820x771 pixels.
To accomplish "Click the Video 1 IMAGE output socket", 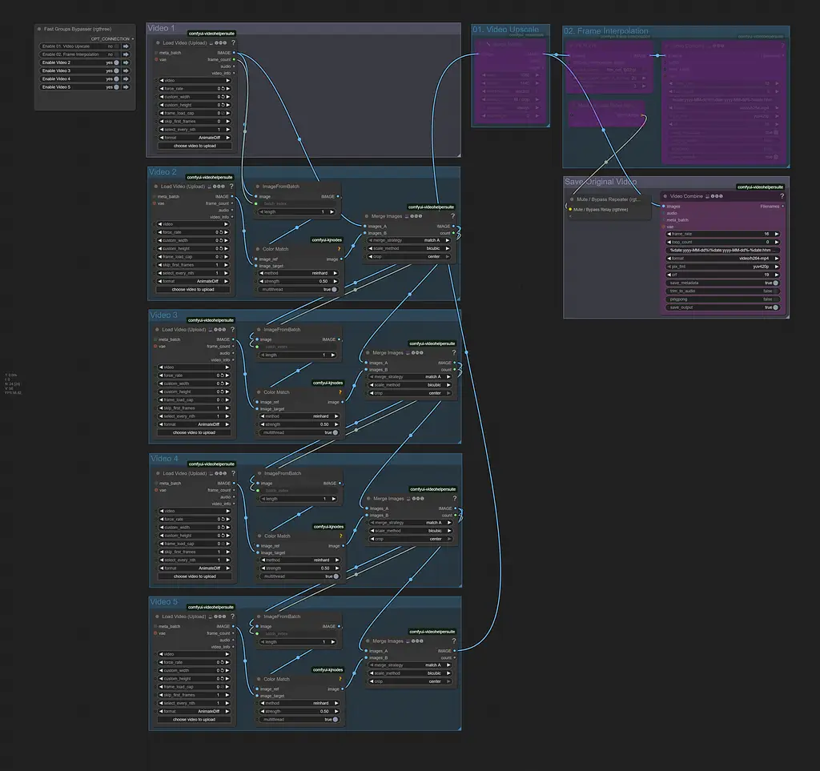I will coord(234,53).
